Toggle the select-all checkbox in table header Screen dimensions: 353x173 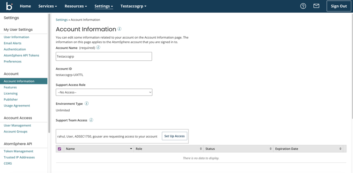pos(60,149)
